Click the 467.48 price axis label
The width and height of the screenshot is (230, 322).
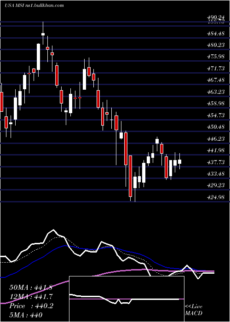(x=216, y=80)
